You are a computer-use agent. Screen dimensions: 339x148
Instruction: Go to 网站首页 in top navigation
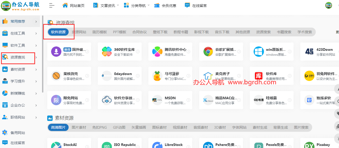(74, 5)
